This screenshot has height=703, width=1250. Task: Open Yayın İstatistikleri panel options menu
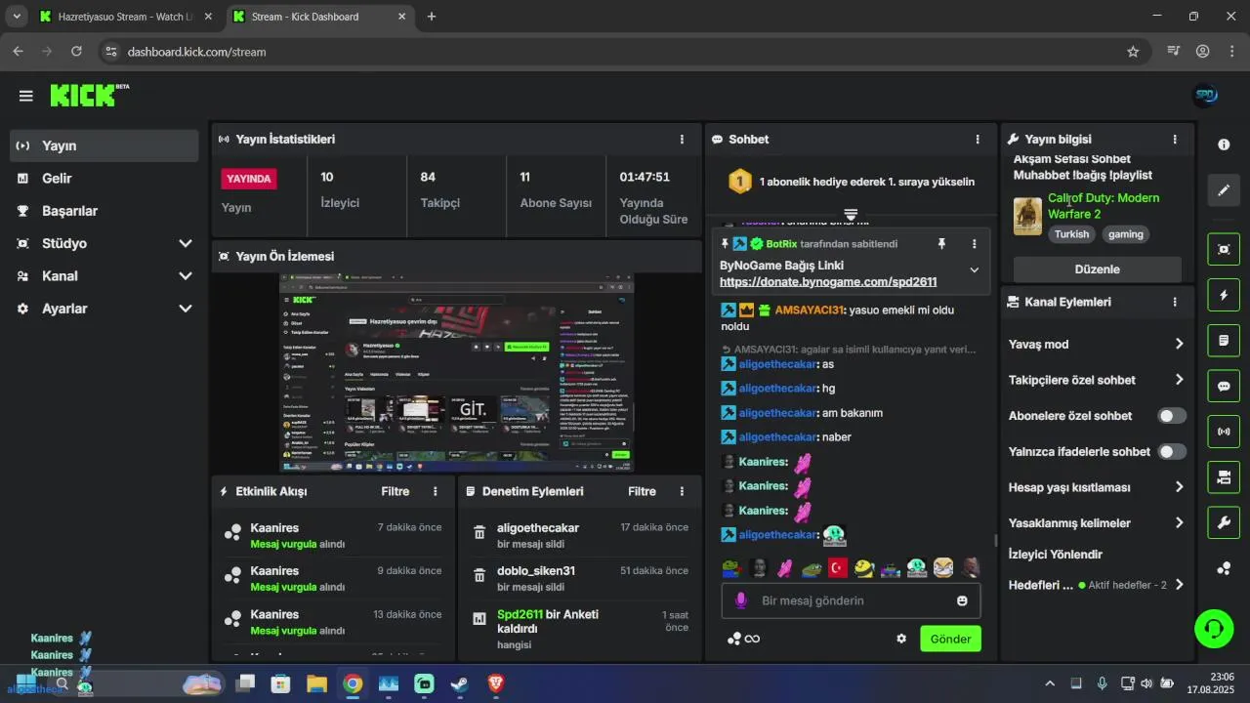pyautogui.click(x=682, y=140)
